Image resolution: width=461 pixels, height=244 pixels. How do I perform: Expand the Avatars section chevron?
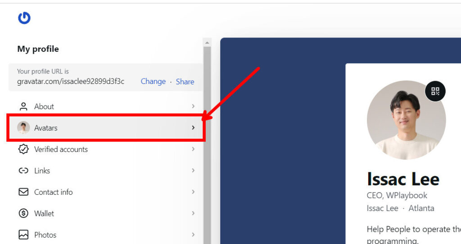coord(193,128)
